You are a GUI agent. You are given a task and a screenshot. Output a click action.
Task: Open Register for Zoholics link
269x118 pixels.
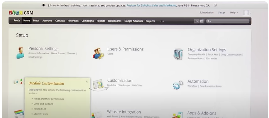pyautogui.click(x=151, y=6)
